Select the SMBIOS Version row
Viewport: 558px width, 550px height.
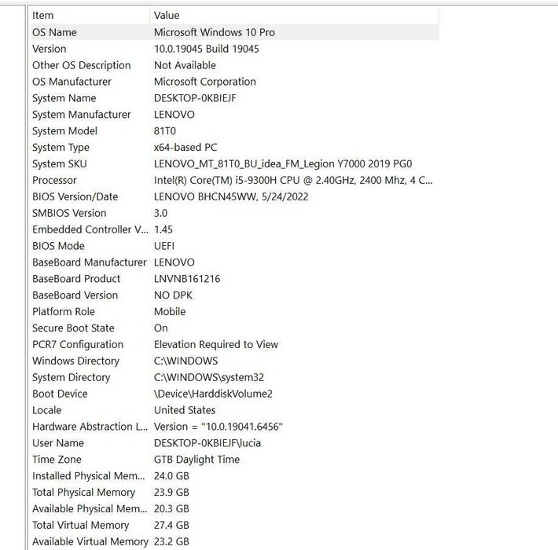[x=233, y=213]
